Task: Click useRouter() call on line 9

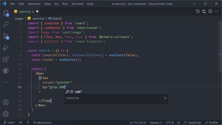Action: [x=69, y=60]
